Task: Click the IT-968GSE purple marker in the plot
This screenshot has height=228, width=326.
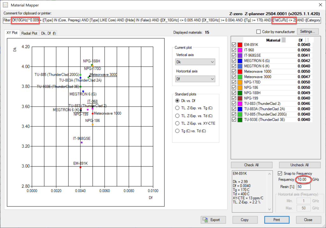Action: (81, 142)
